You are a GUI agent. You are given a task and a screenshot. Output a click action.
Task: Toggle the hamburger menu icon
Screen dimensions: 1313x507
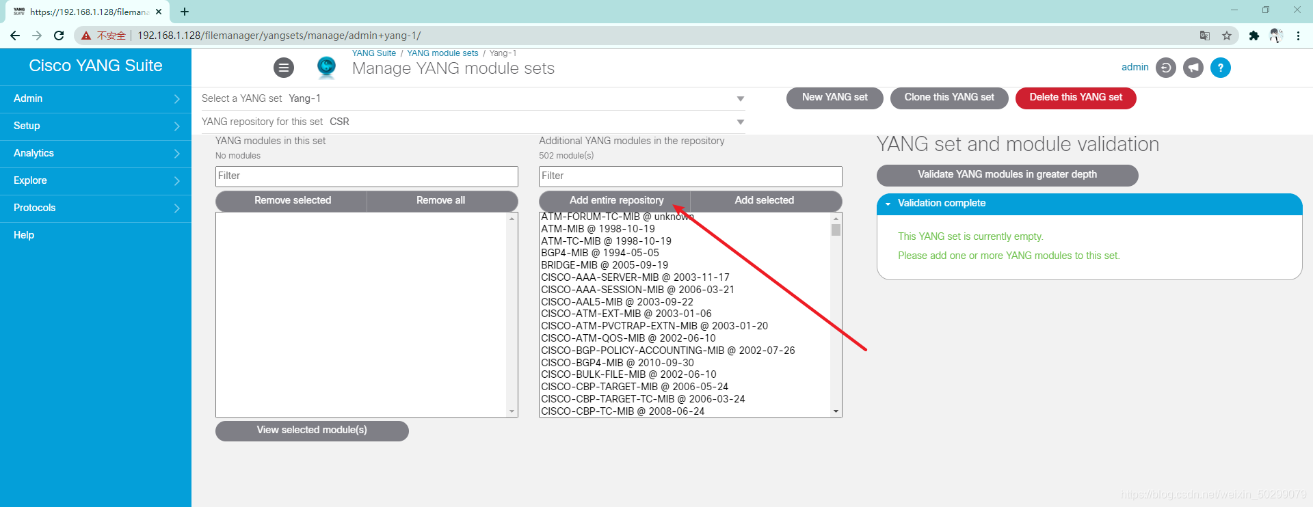[x=284, y=68]
